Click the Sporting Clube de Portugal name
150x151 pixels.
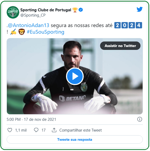pyautogui.click(x=46, y=10)
